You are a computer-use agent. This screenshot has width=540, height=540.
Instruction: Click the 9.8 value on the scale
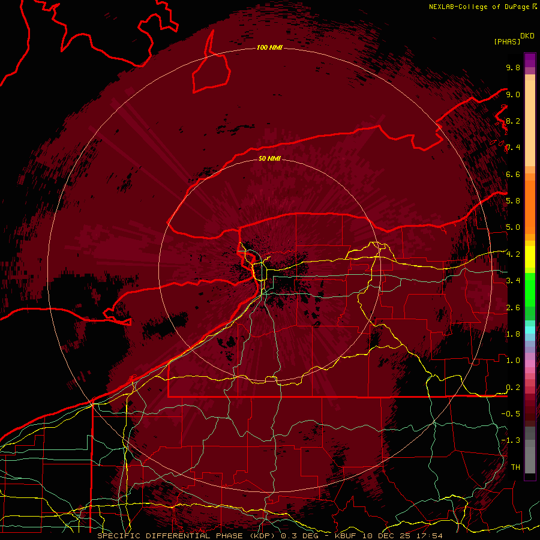pyautogui.click(x=513, y=67)
